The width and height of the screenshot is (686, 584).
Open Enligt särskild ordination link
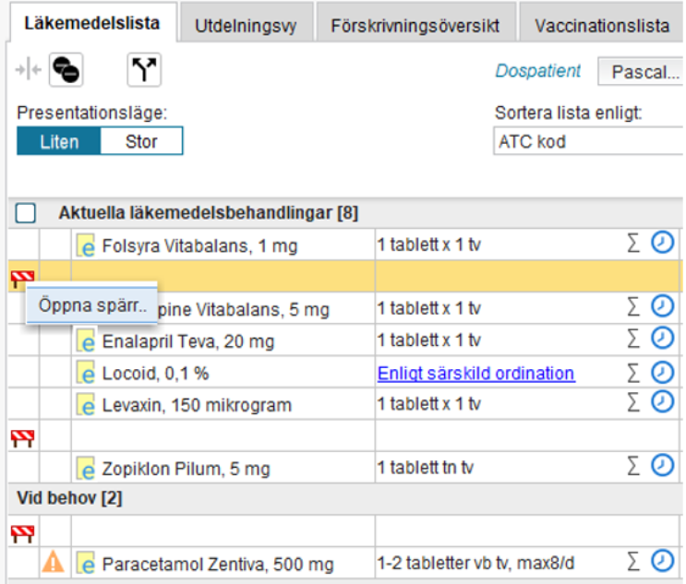[x=475, y=373]
